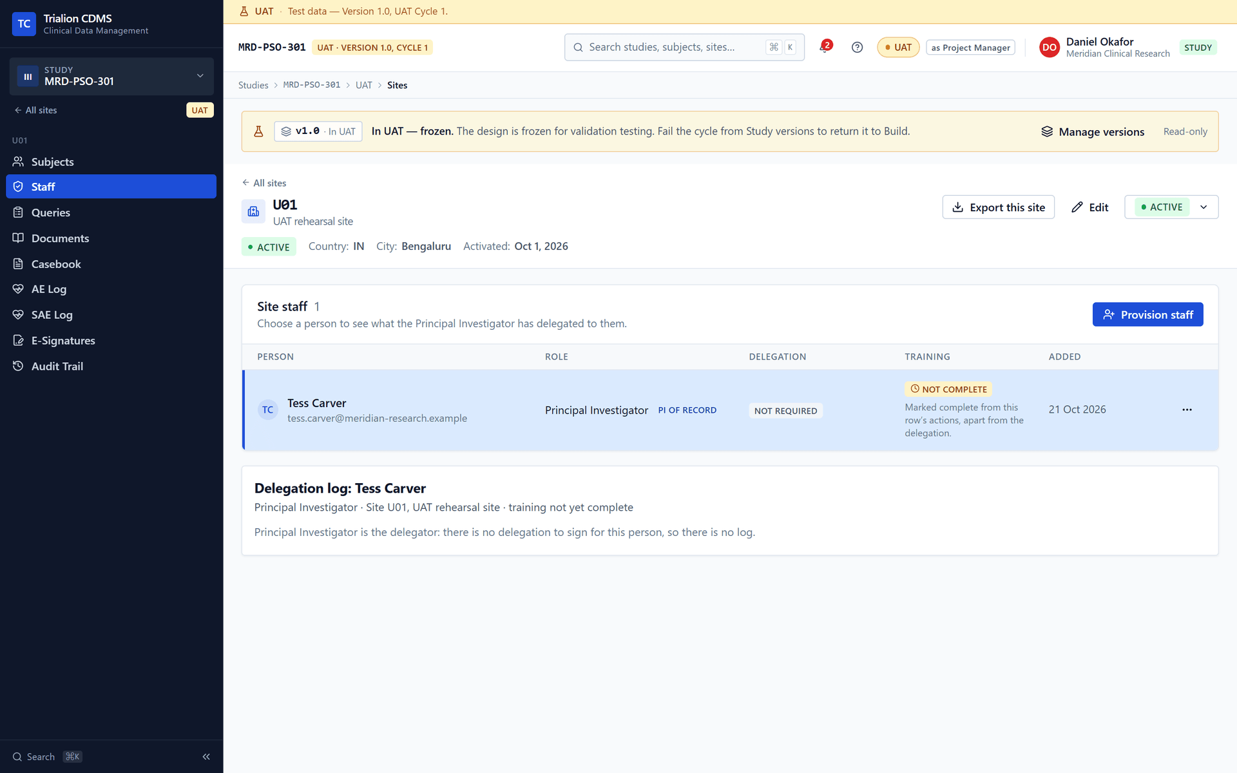Viewport: 1237px width, 773px height.
Task: Click the v1.0 In UAT version chip
Action: (318, 131)
